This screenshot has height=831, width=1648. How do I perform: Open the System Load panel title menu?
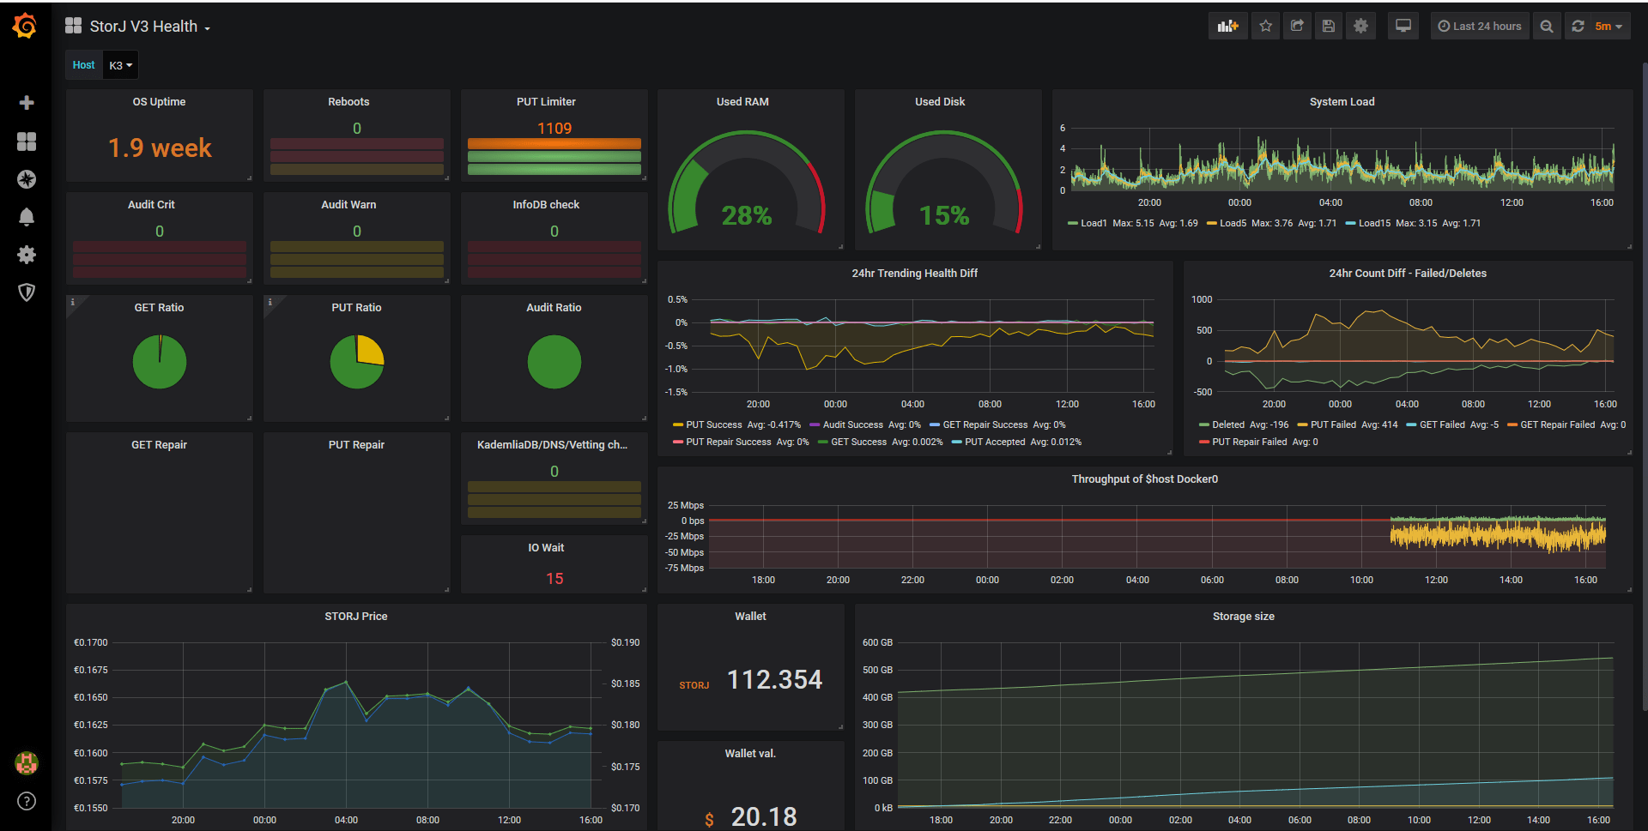1342,102
